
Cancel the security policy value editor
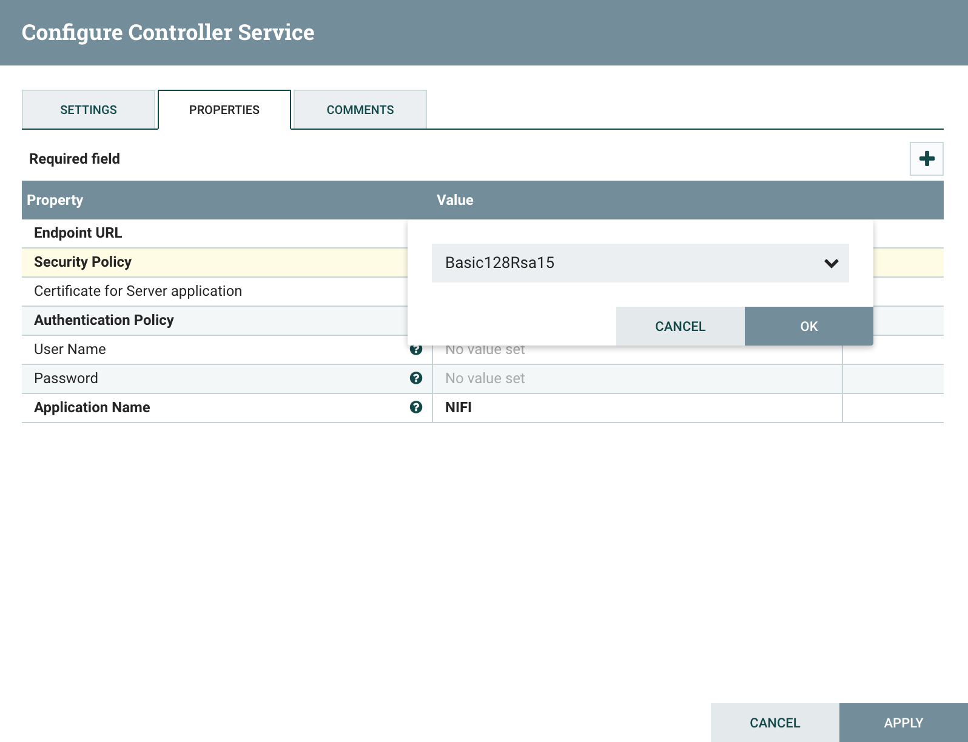681,326
